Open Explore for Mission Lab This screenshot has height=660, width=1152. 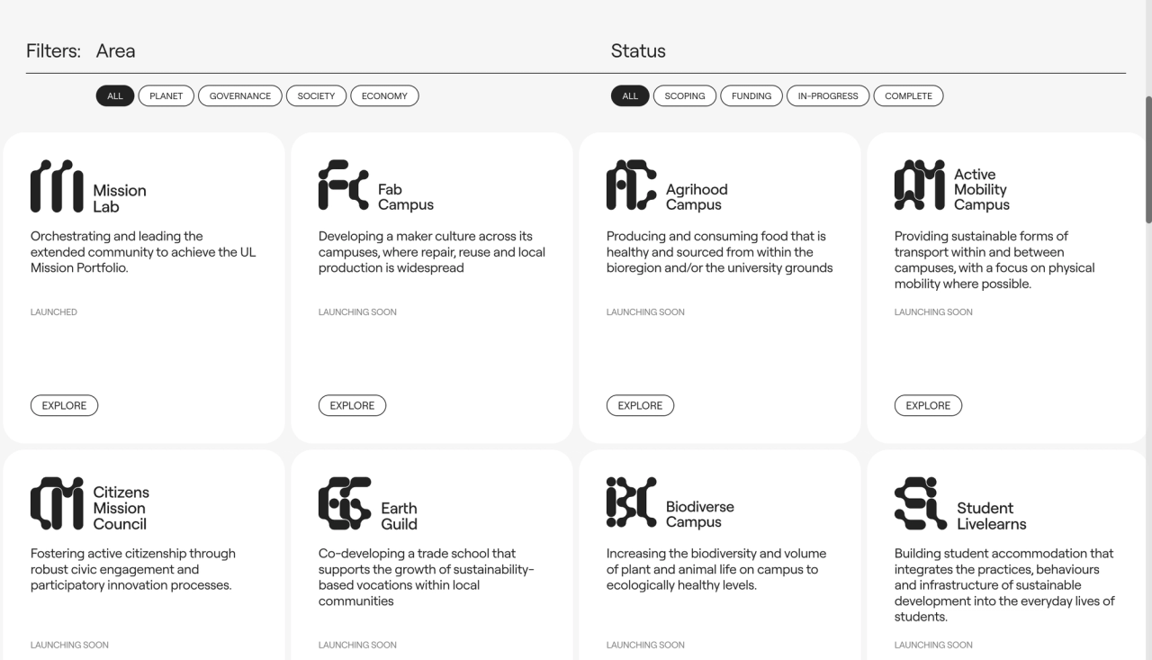tap(64, 405)
